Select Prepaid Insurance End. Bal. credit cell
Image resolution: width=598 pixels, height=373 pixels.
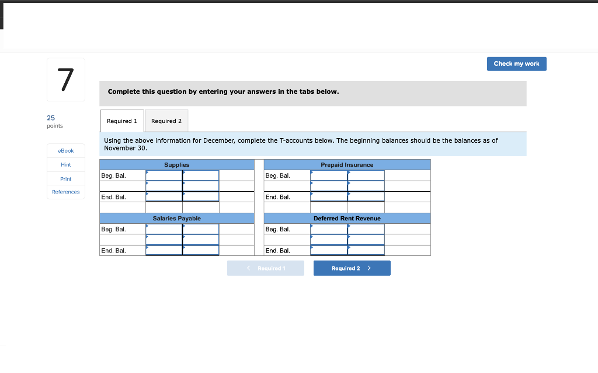pos(366,197)
